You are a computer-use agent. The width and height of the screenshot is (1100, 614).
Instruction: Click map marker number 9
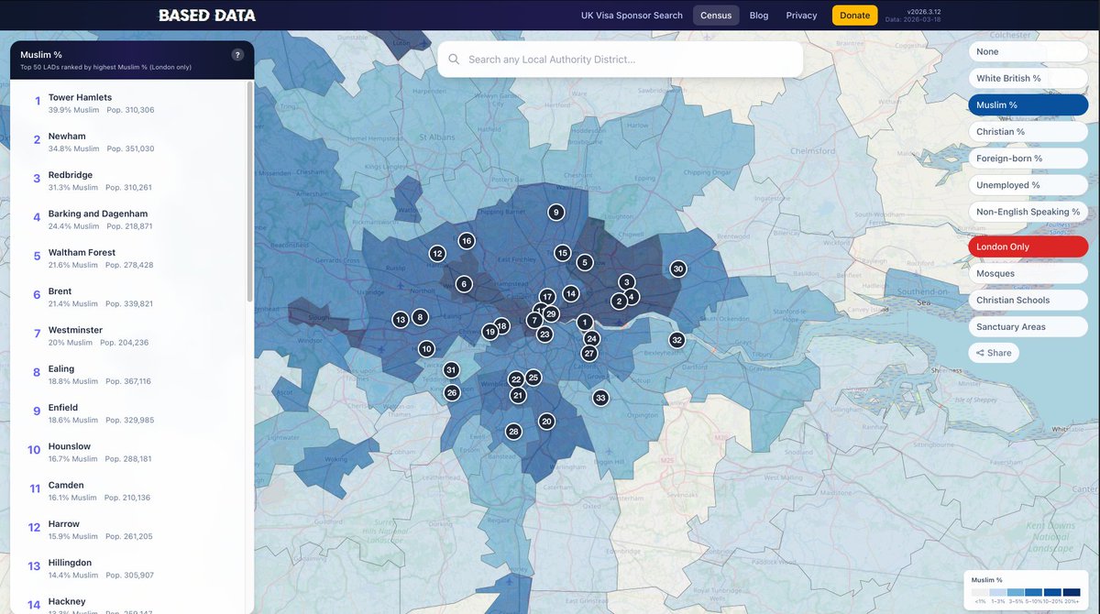(x=555, y=212)
